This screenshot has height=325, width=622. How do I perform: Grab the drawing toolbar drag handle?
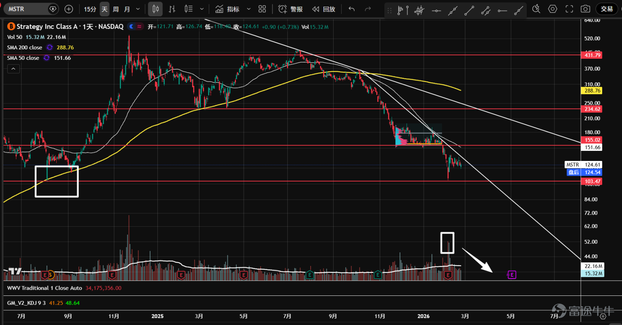(390, 10)
